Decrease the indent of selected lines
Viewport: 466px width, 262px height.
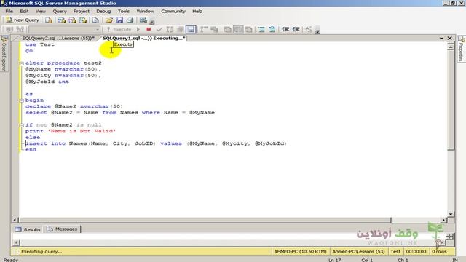tap(285, 29)
